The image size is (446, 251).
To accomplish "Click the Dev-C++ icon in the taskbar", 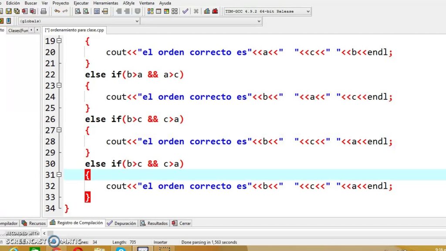I will 143,249.
